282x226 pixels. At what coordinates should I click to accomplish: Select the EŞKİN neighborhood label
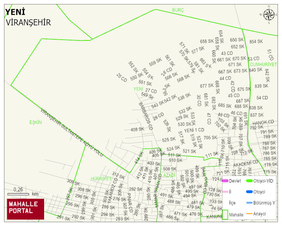pos(35,122)
